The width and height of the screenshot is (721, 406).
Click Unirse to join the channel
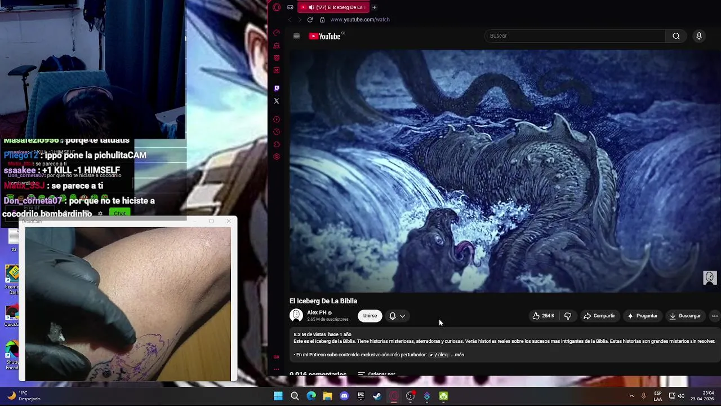pos(370,316)
